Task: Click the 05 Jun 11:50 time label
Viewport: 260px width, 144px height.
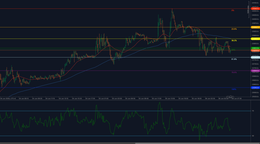Action: pos(157,98)
